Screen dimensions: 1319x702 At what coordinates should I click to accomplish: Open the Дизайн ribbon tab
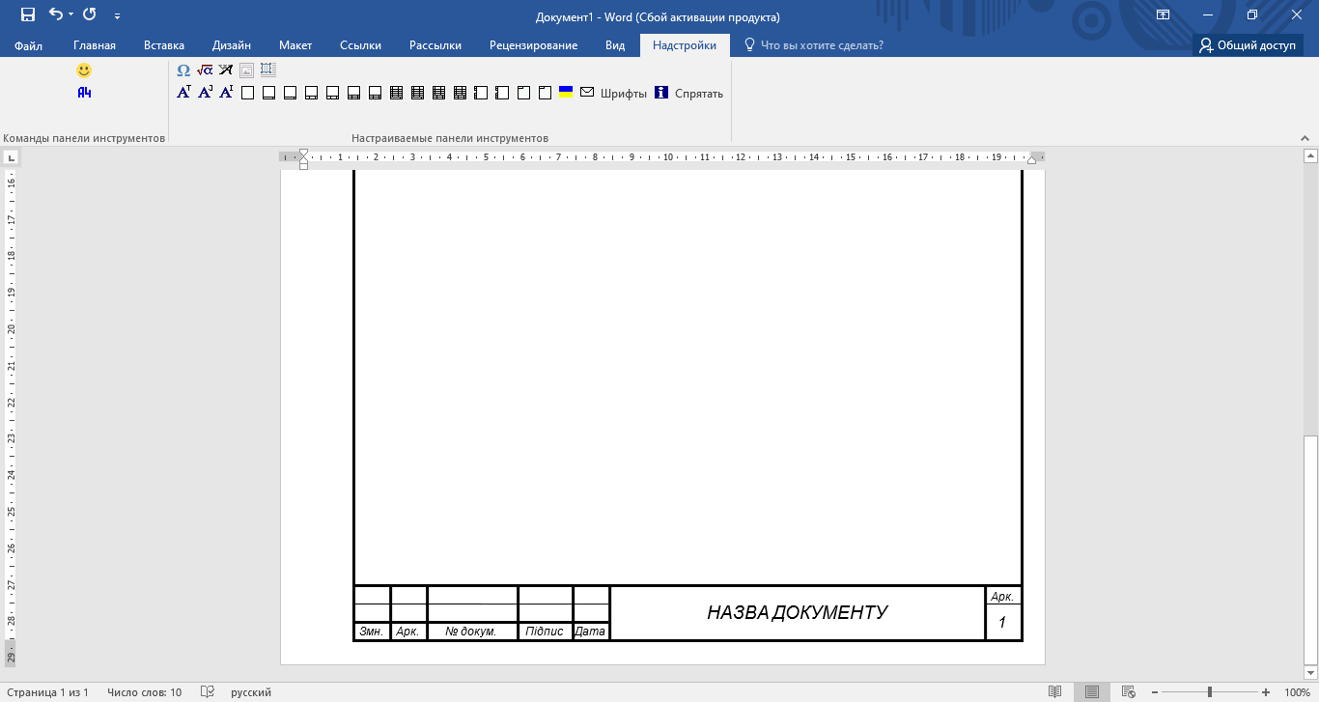[232, 45]
